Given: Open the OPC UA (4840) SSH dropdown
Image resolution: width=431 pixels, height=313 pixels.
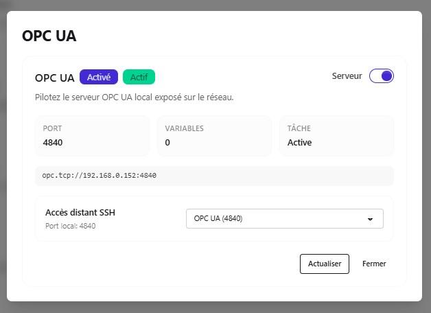Looking at the screenshot, I should point(285,218).
